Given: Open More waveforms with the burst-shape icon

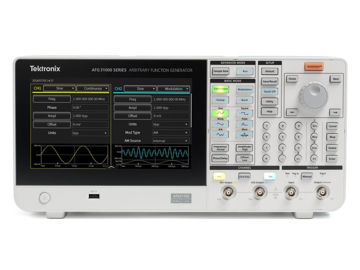Looking at the screenshot, I should click(244, 135).
